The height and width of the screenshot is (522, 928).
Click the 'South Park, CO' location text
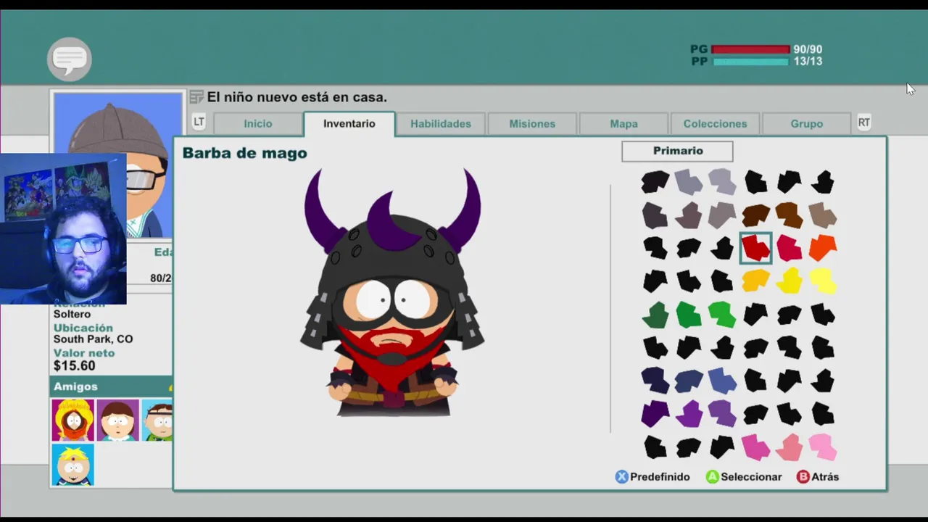pos(93,339)
